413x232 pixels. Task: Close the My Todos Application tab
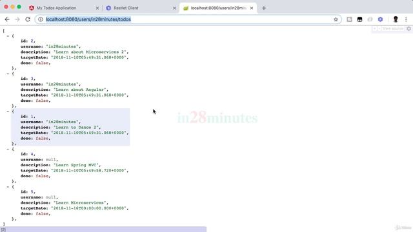(x=97, y=8)
